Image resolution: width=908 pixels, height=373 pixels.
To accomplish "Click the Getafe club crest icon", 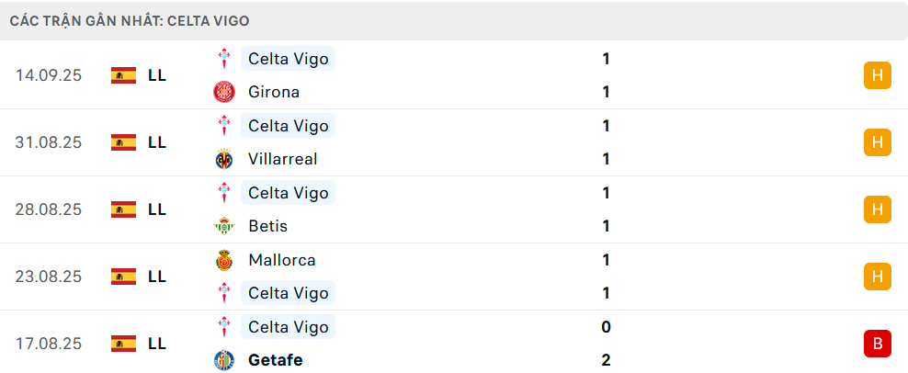I will [224, 360].
